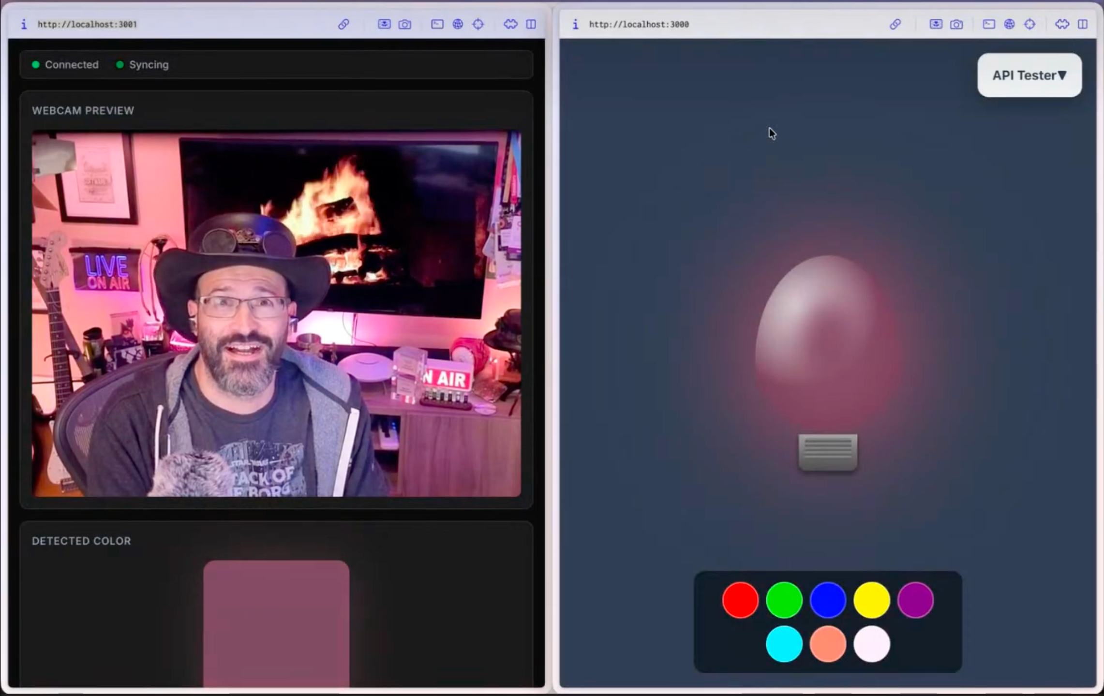This screenshot has height=696, width=1104.
Task: Pick the green color circle
Action: point(784,600)
